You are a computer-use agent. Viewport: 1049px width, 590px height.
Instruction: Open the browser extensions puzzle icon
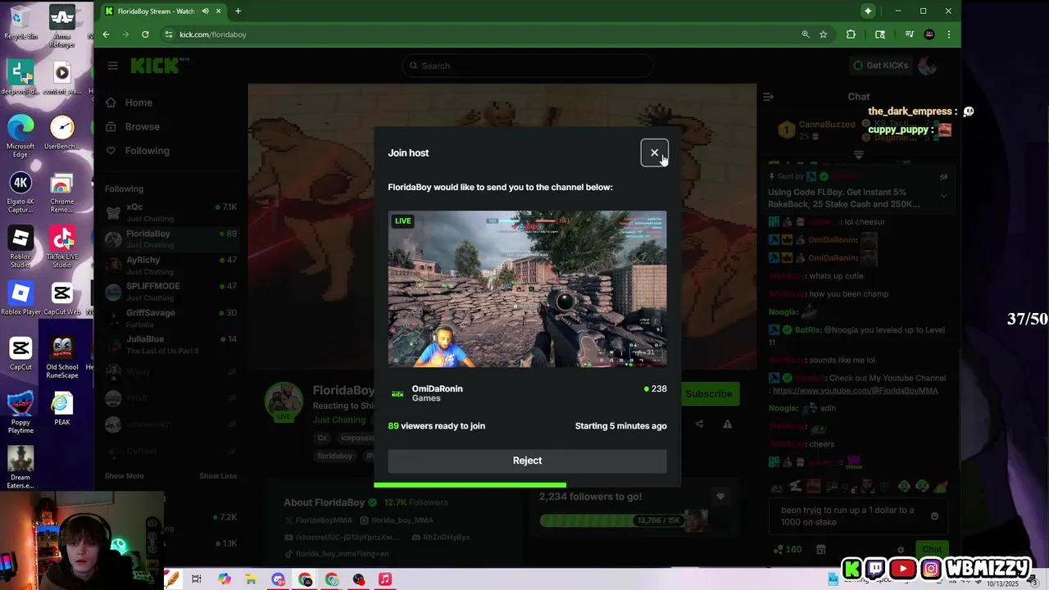click(851, 34)
